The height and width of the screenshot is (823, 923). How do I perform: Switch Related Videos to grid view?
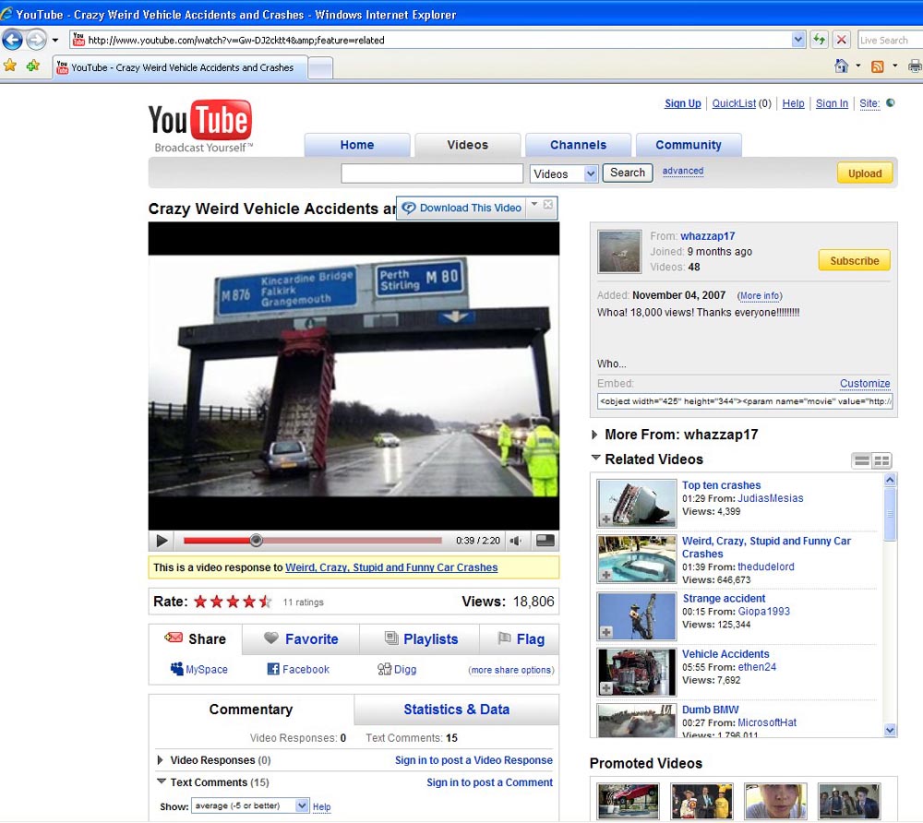(x=881, y=460)
